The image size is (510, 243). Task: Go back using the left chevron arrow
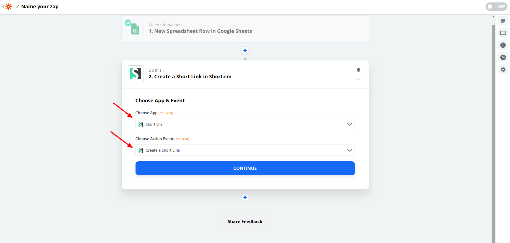click(3, 7)
